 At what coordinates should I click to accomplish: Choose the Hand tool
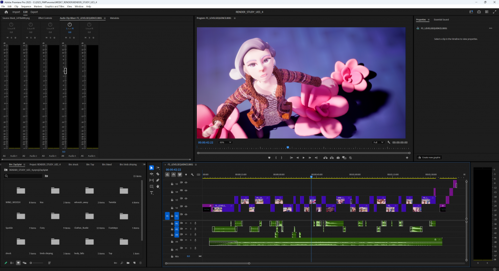tap(158, 186)
